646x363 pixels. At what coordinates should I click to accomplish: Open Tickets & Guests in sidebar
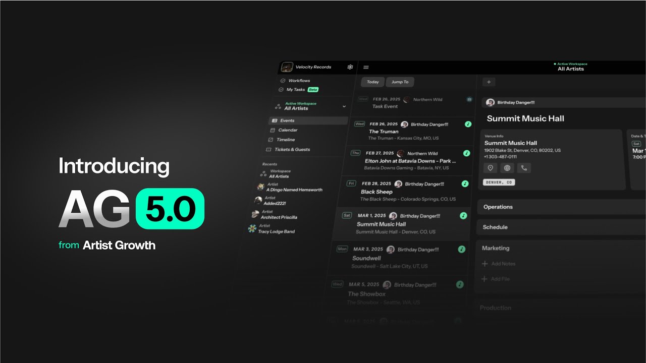pyautogui.click(x=292, y=150)
